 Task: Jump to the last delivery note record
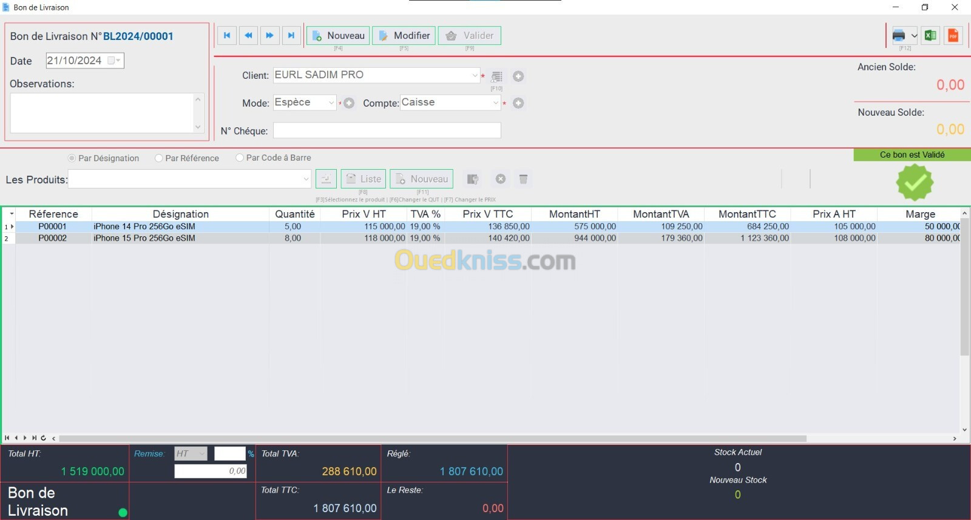click(x=291, y=35)
